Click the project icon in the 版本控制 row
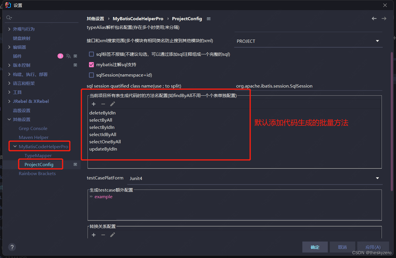 click(75, 65)
